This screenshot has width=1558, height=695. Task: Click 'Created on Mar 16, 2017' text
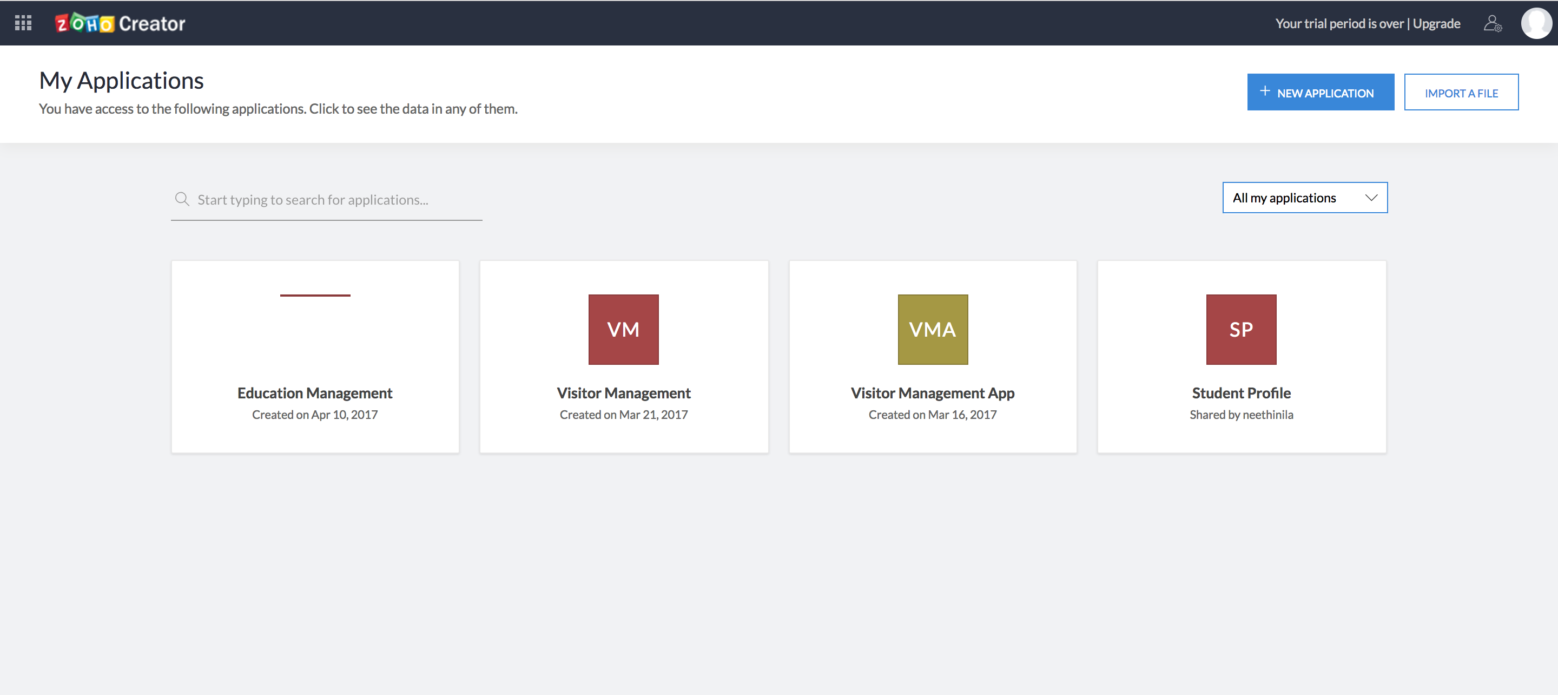point(933,415)
